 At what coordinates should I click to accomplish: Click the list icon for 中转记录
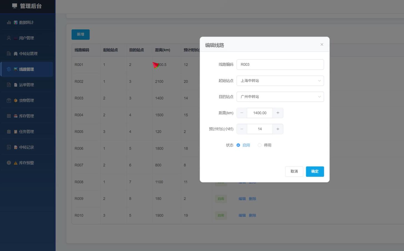tap(9, 147)
